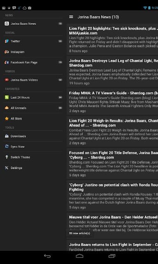Click the Jorina Baars News (10) title
Viewport: 158px width, 264px height.
98,17
